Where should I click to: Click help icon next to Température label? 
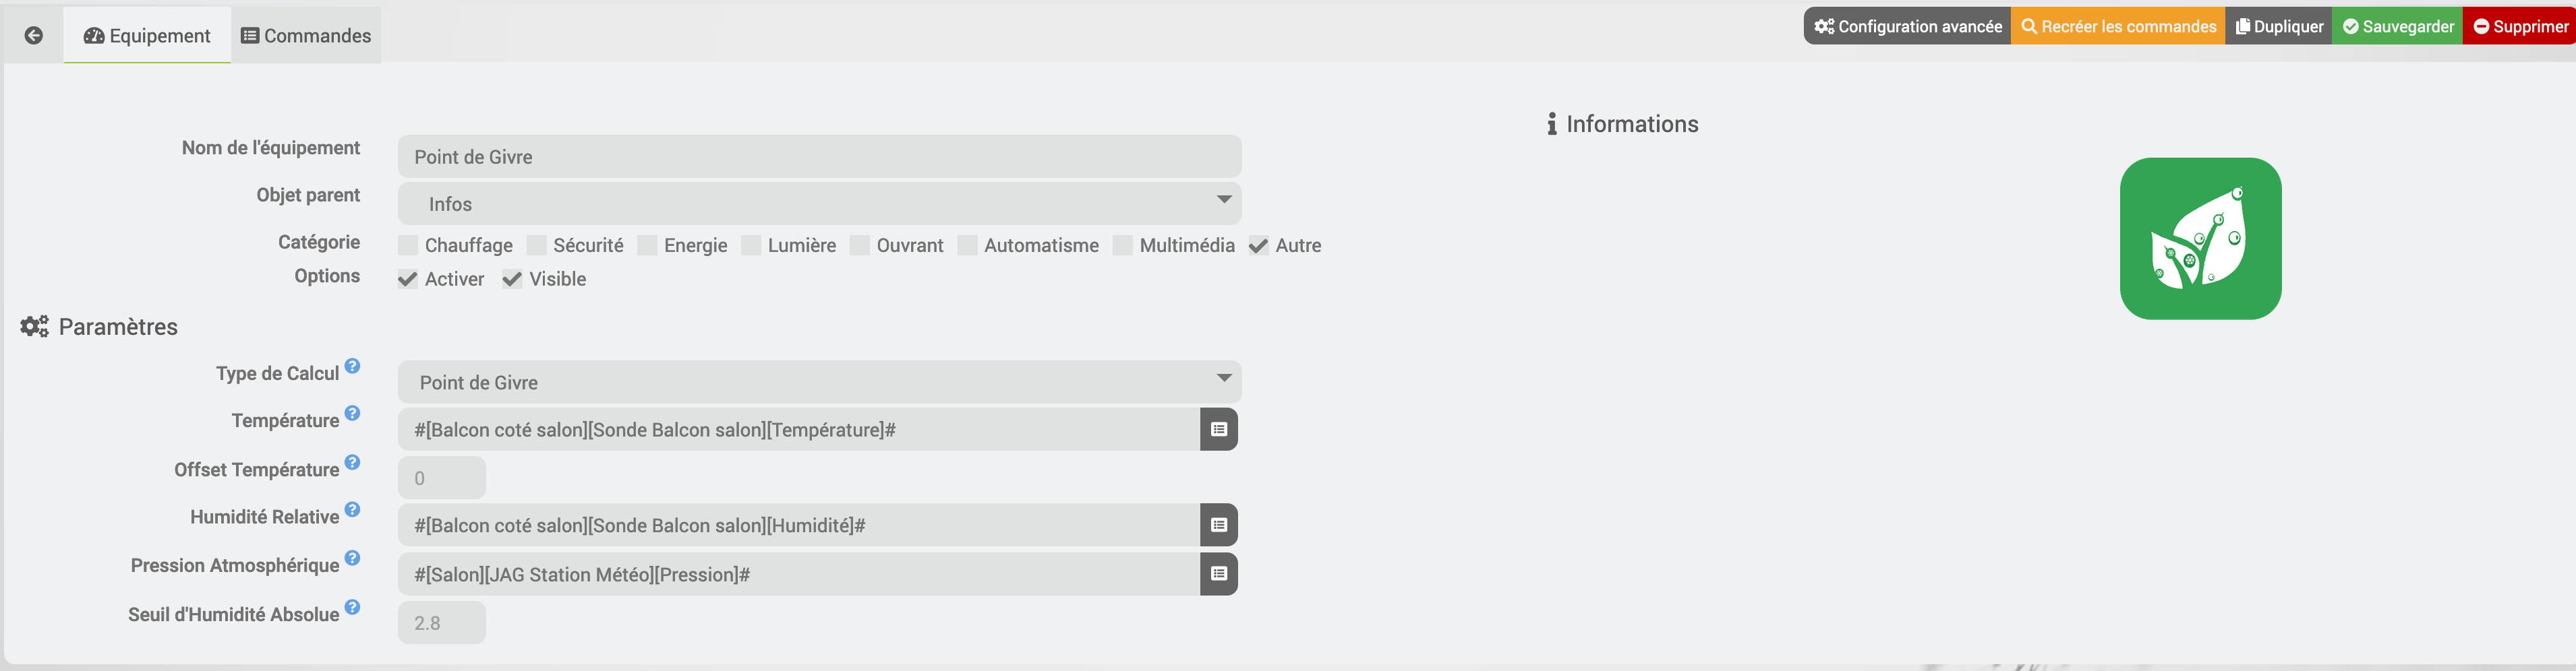[352, 414]
